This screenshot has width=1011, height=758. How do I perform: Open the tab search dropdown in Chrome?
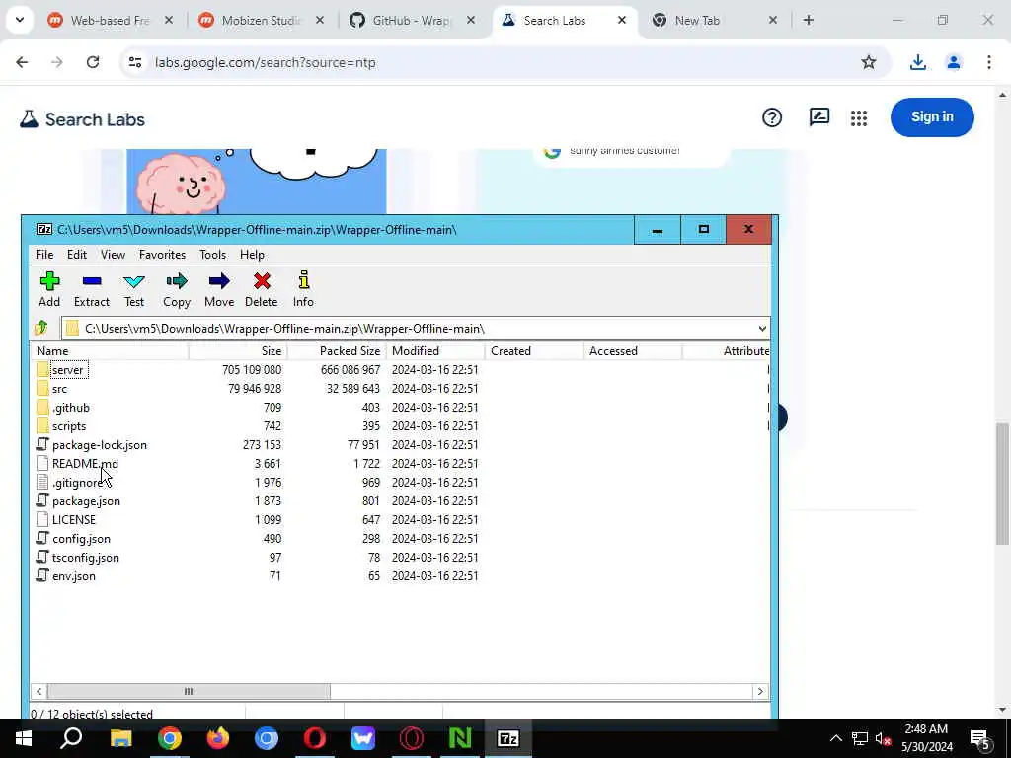click(20, 20)
